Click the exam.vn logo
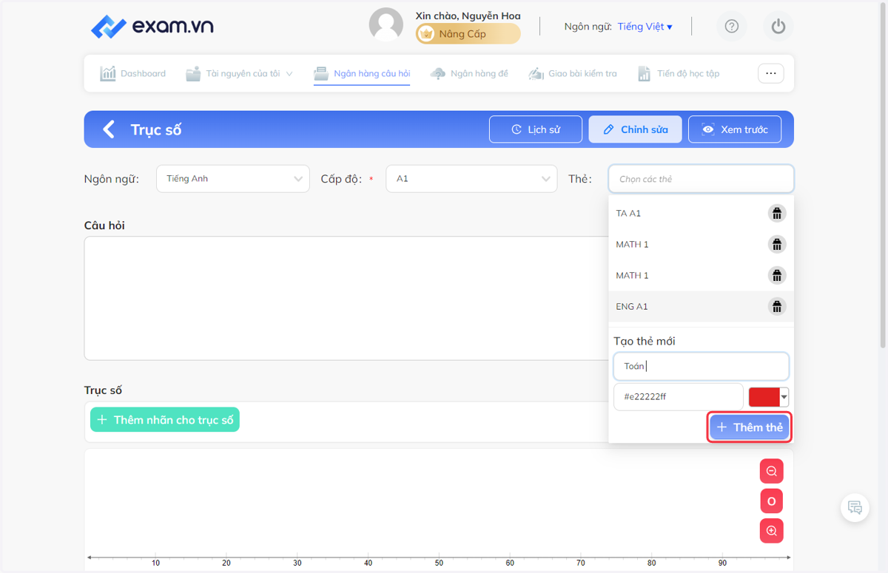Image resolution: width=888 pixels, height=573 pixels. 152,27
